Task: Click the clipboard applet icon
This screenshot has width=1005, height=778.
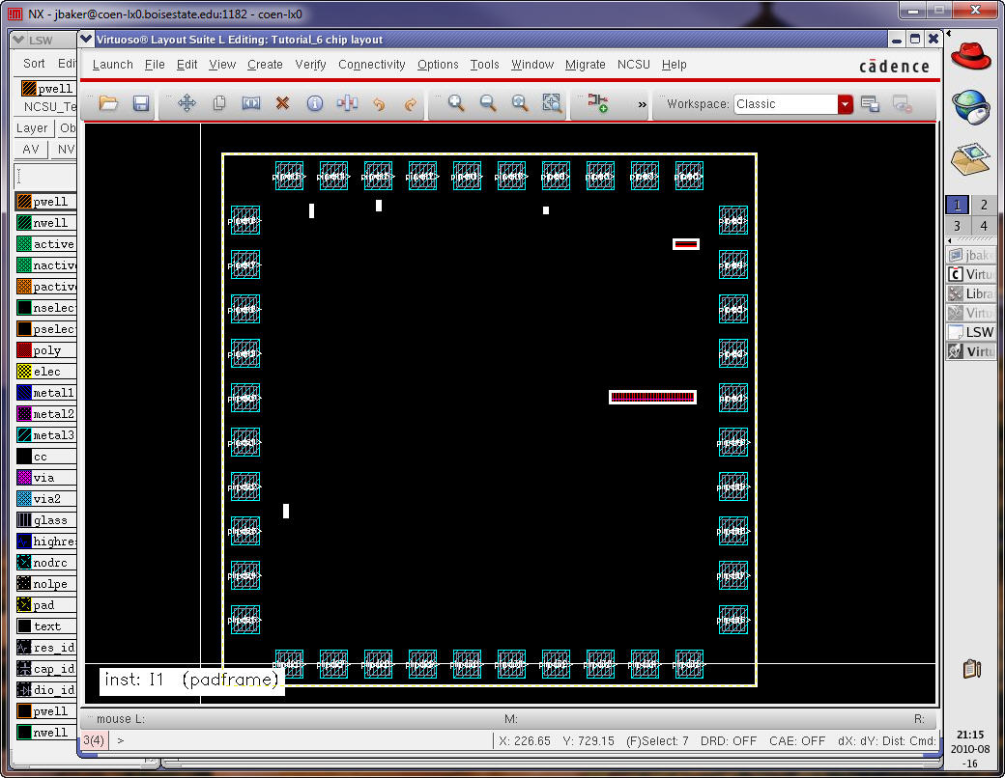Action: coord(972,669)
